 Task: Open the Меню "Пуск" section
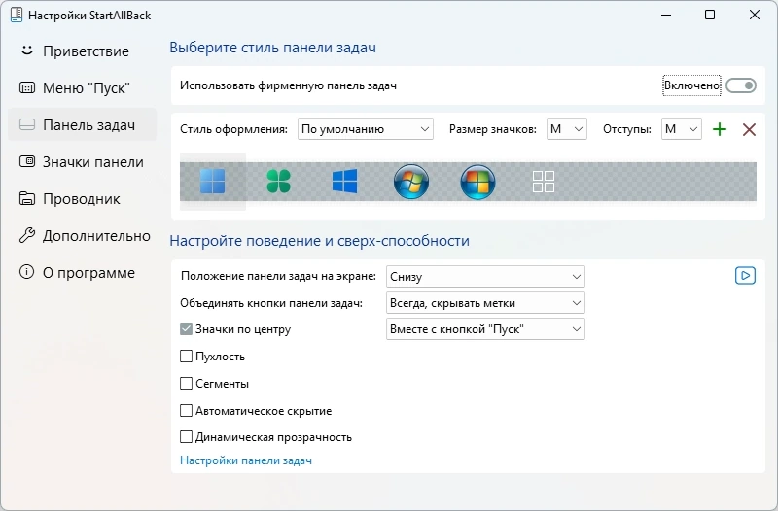[83, 88]
